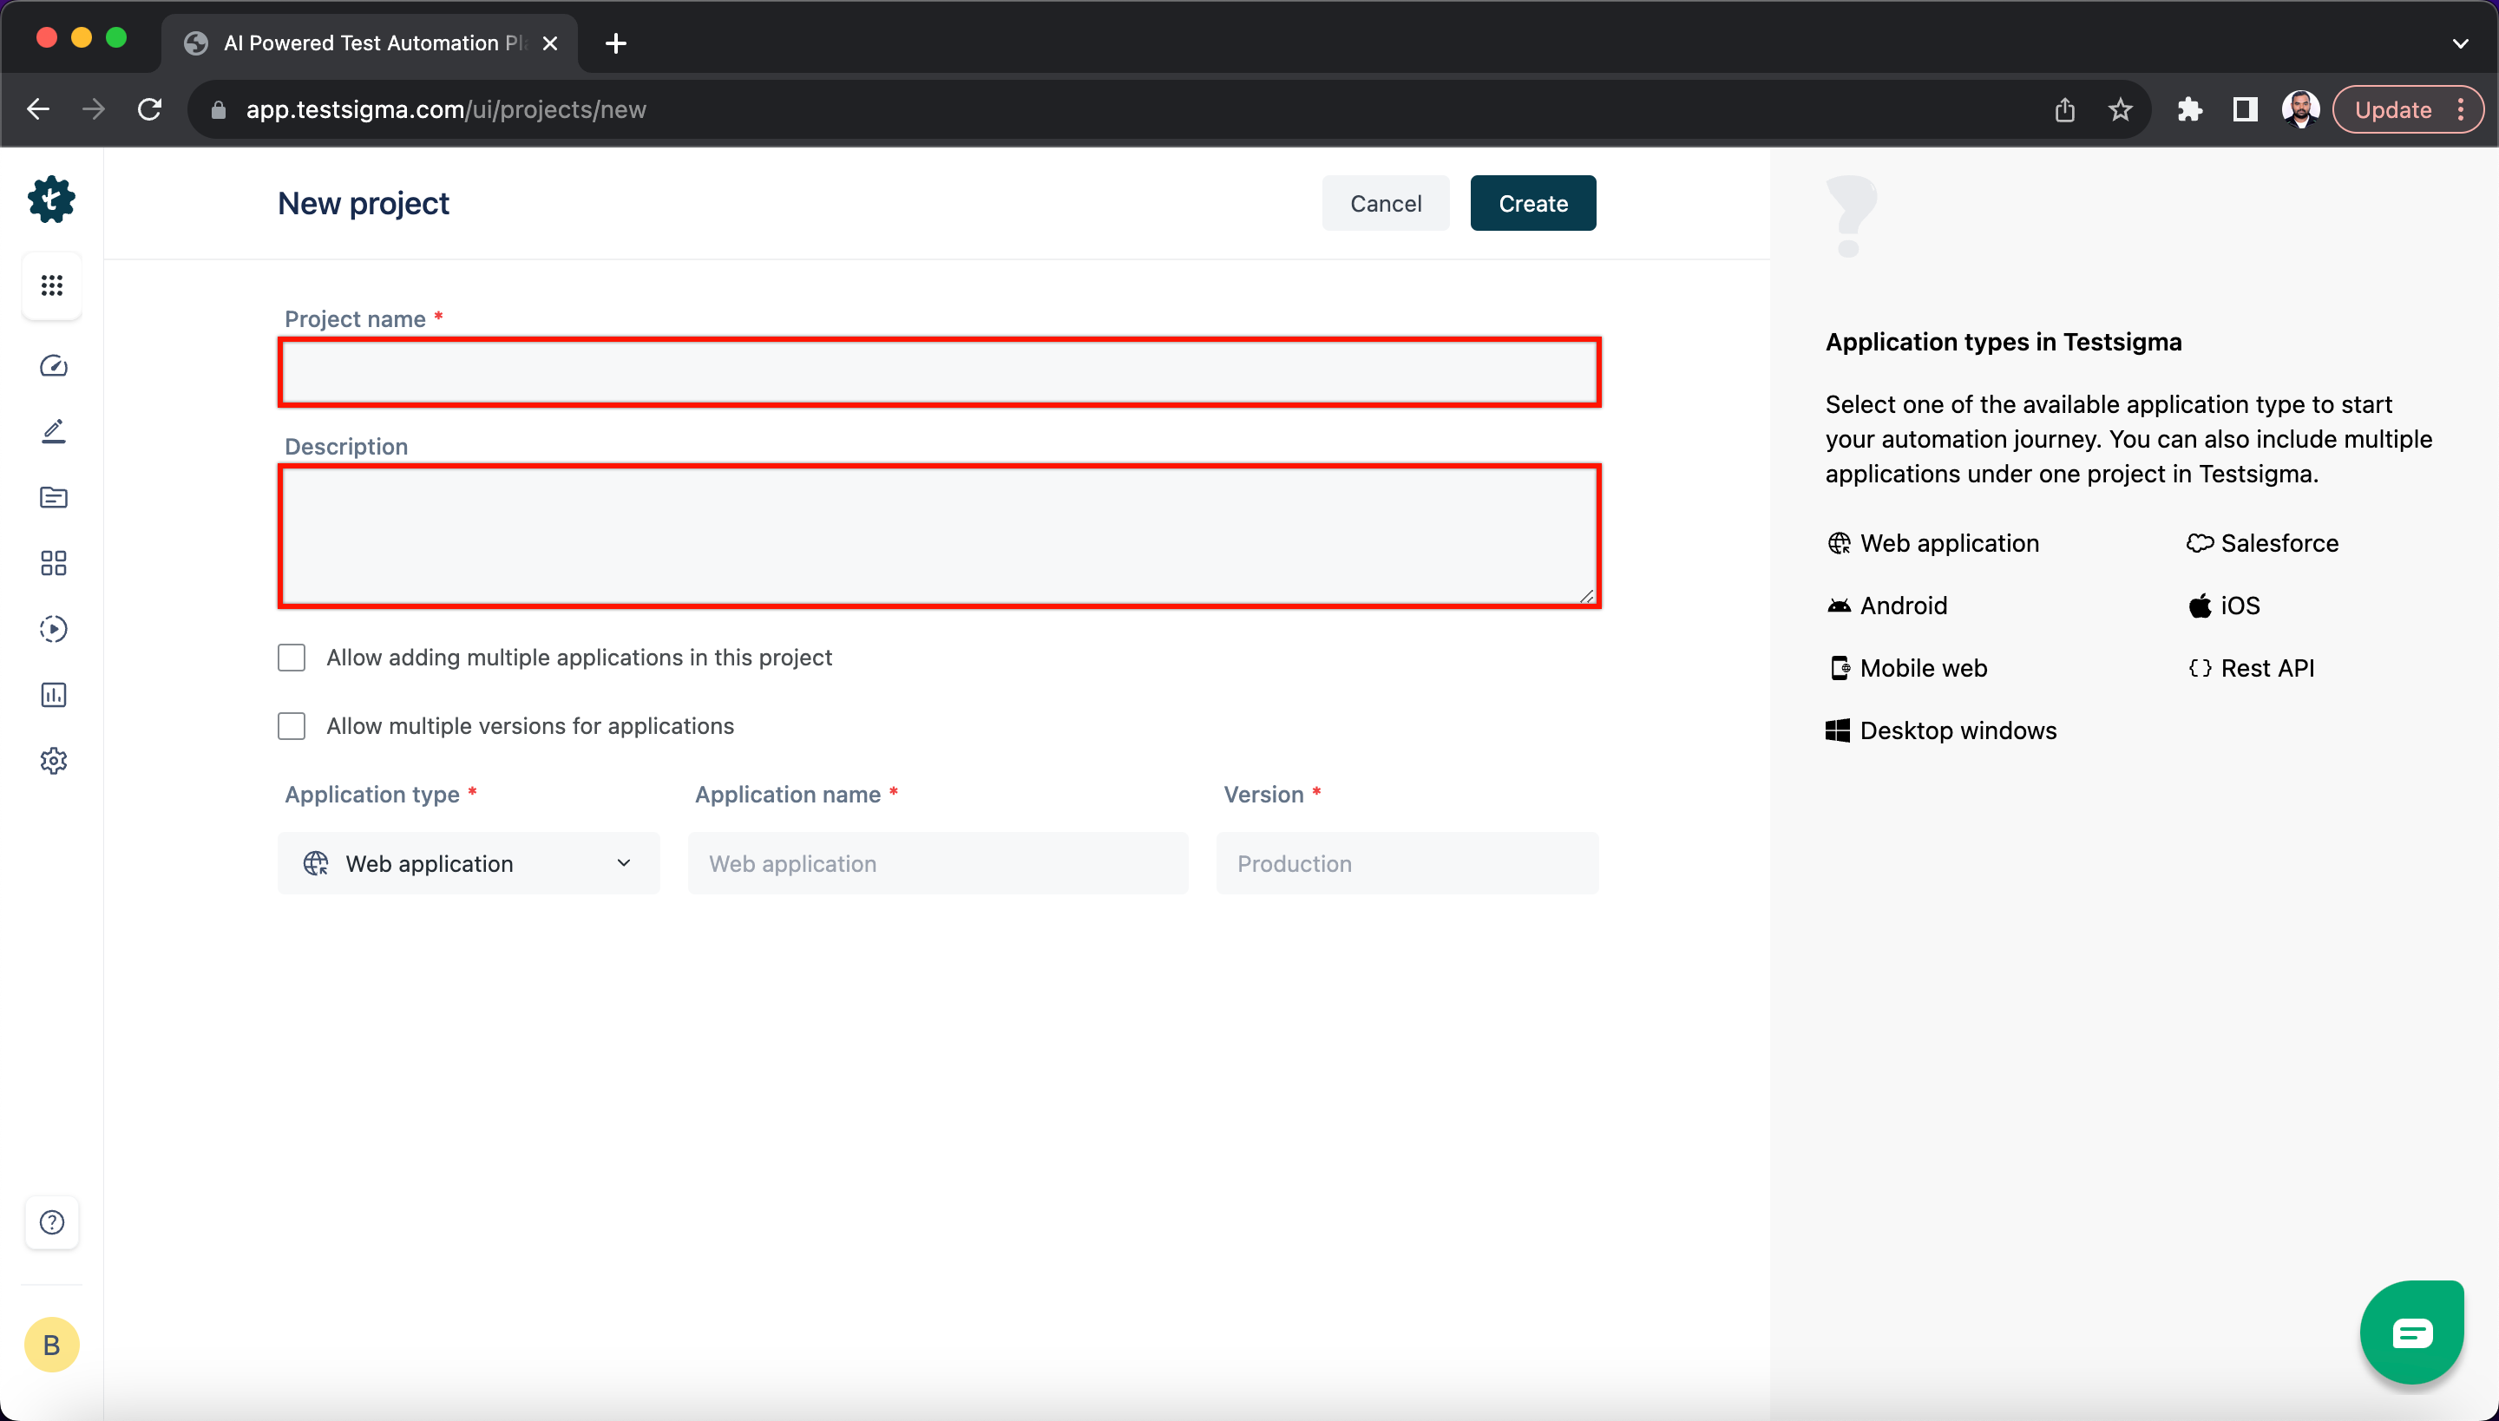Open the help question mark icon
The image size is (2499, 1421).
52,1221
